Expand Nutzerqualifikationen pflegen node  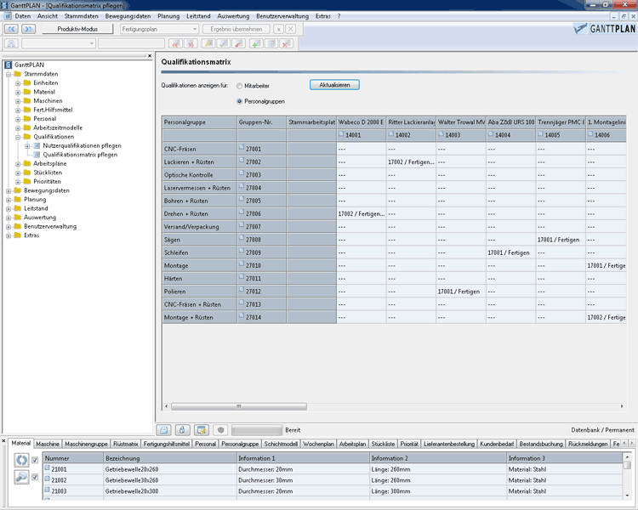(27, 146)
